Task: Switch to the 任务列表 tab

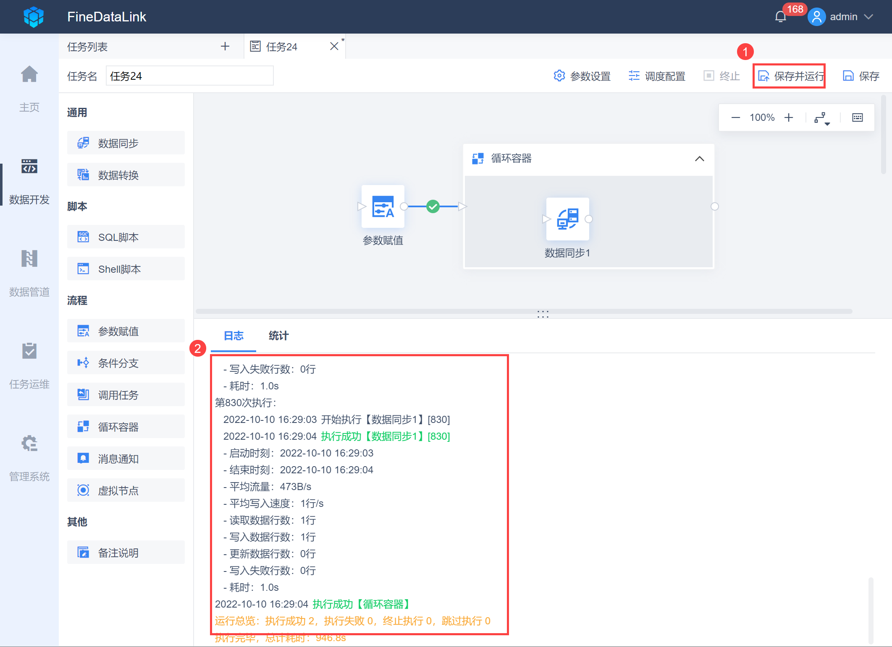Action: tap(88, 47)
